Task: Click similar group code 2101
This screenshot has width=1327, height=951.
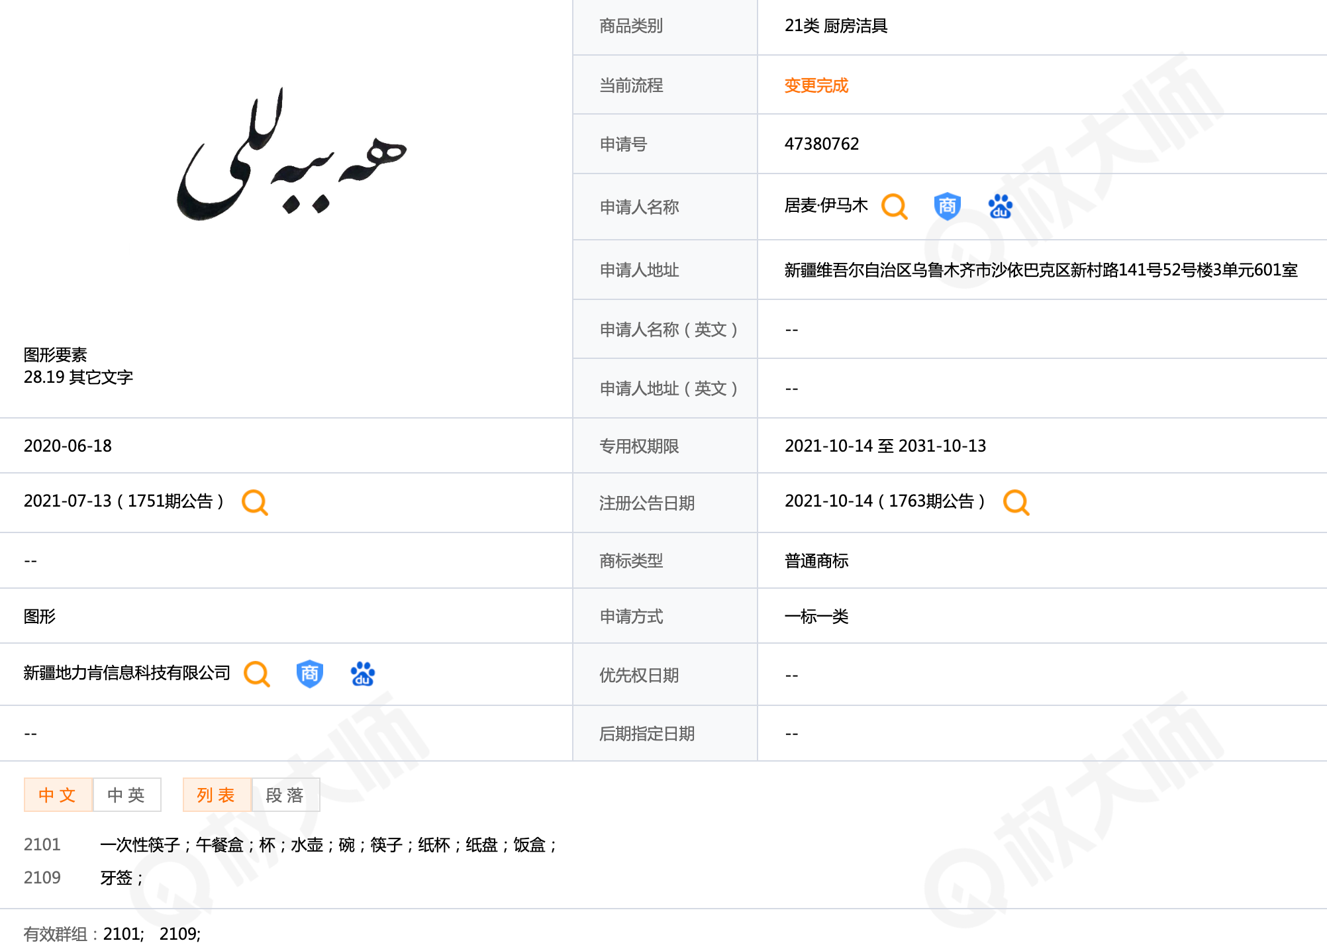Action: point(42,844)
